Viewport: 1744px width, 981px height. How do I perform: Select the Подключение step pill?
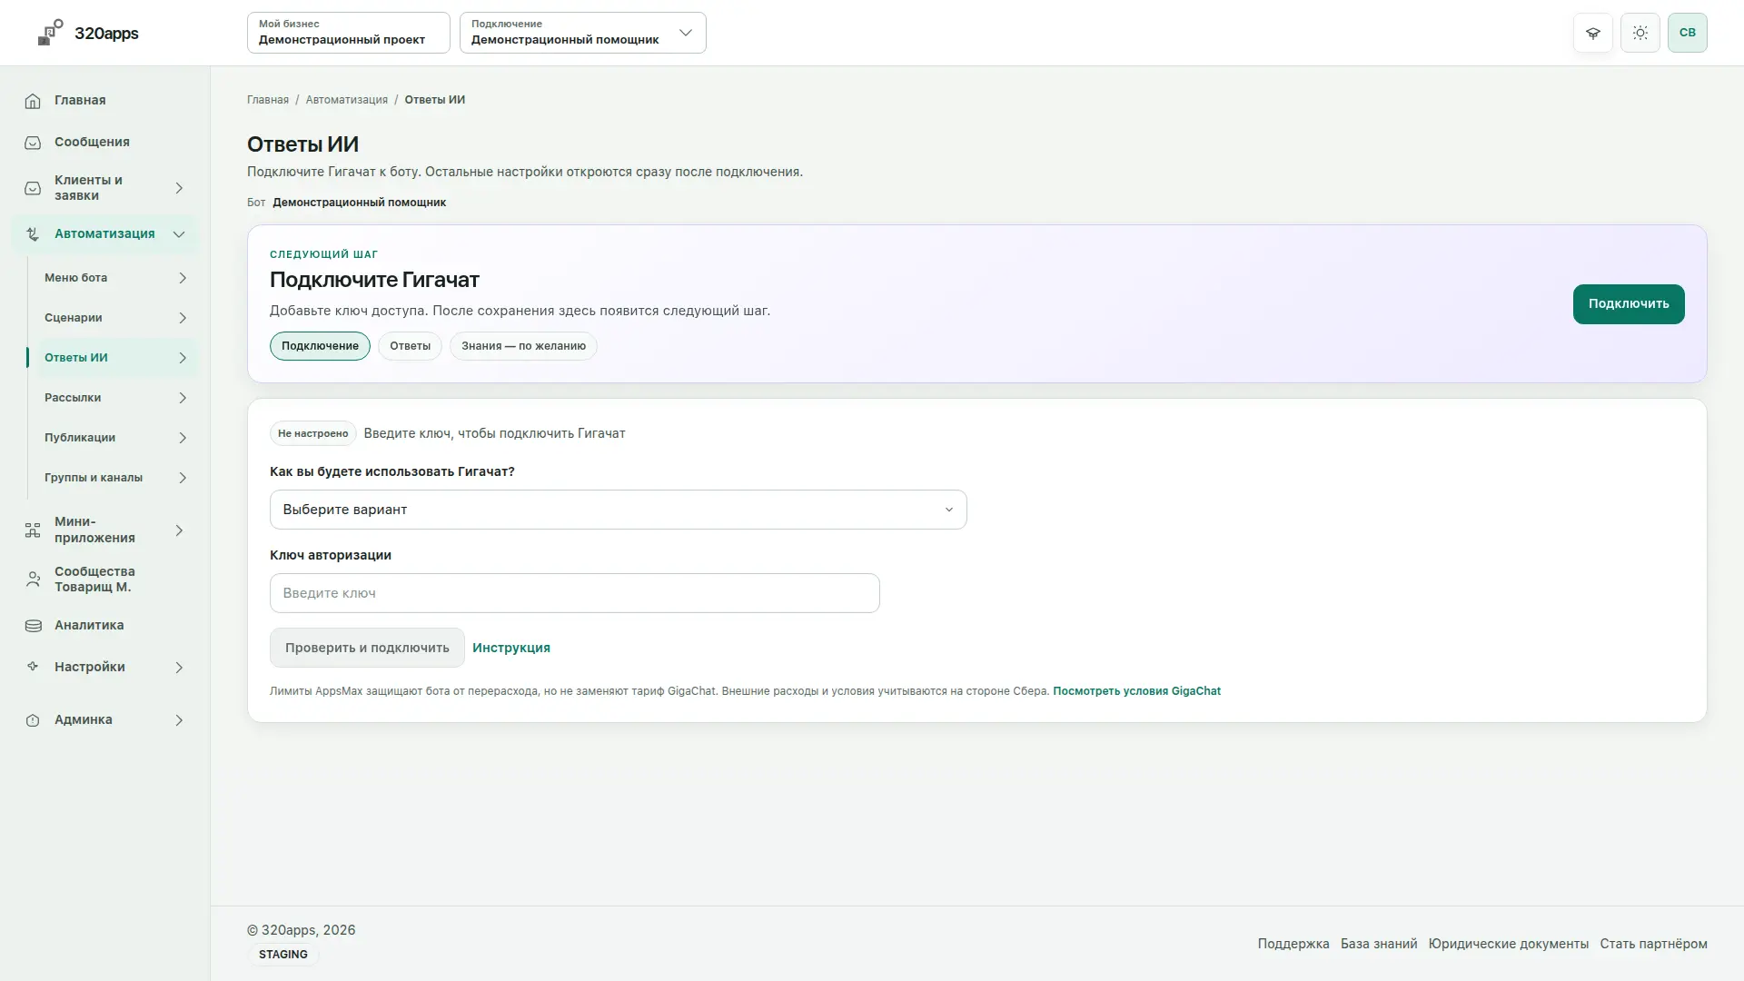click(x=320, y=346)
